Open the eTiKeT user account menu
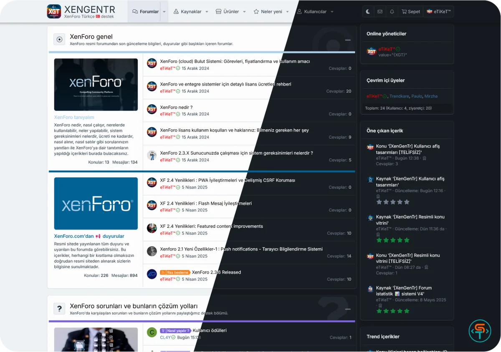Image resolution: width=501 pixels, height=352 pixels. pyautogui.click(x=438, y=12)
